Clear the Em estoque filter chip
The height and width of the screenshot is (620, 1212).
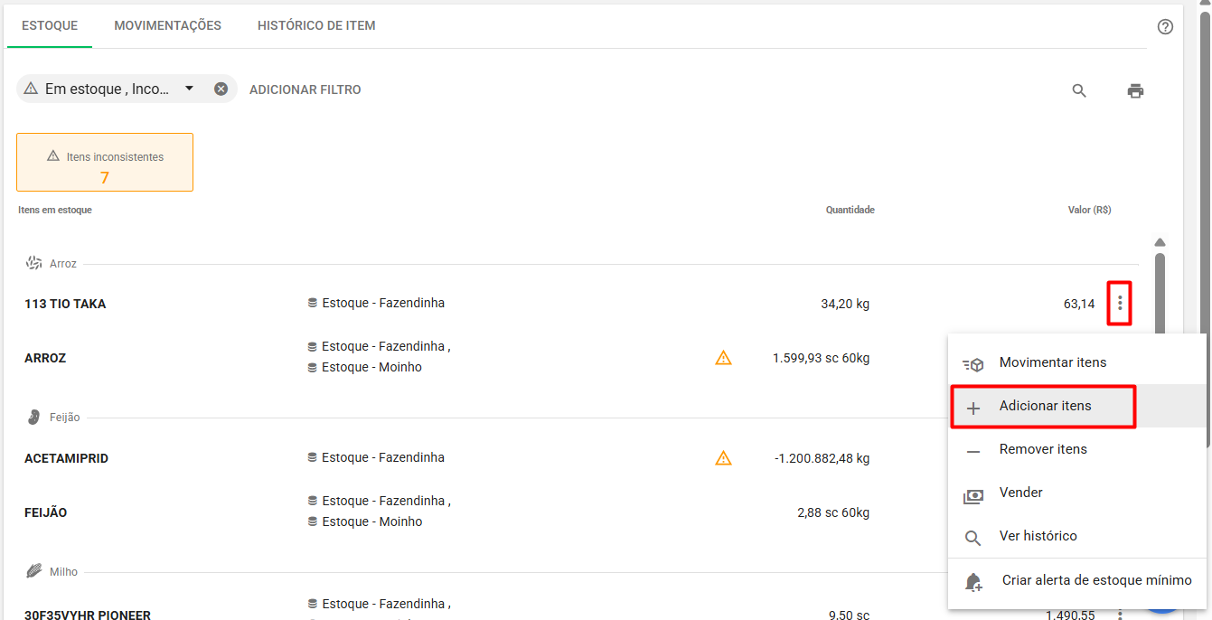[x=221, y=89]
